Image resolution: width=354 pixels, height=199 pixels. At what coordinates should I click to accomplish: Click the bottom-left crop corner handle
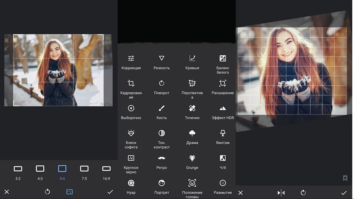[16, 103]
